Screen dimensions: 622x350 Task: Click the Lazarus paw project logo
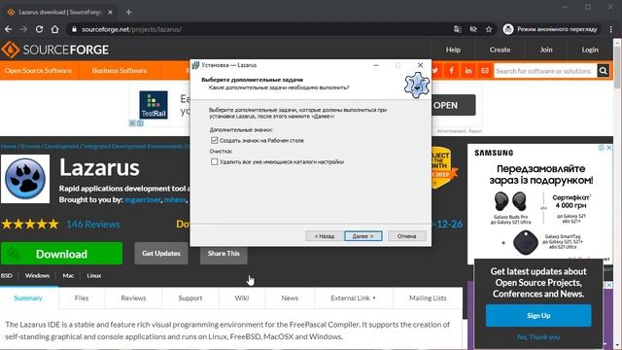(25, 179)
